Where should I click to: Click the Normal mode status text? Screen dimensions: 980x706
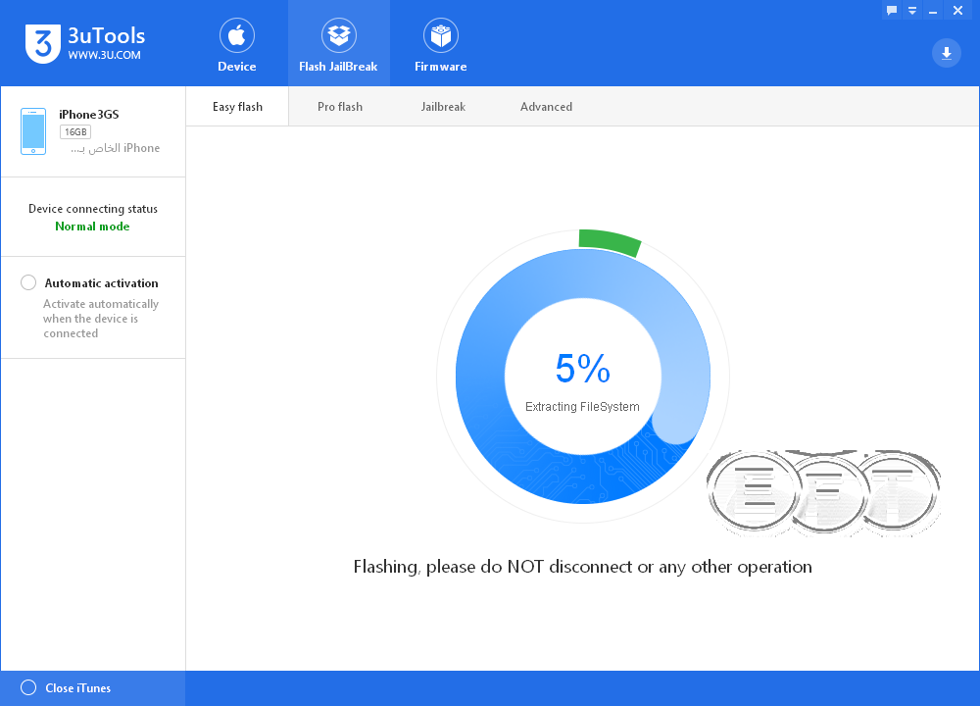click(92, 227)
